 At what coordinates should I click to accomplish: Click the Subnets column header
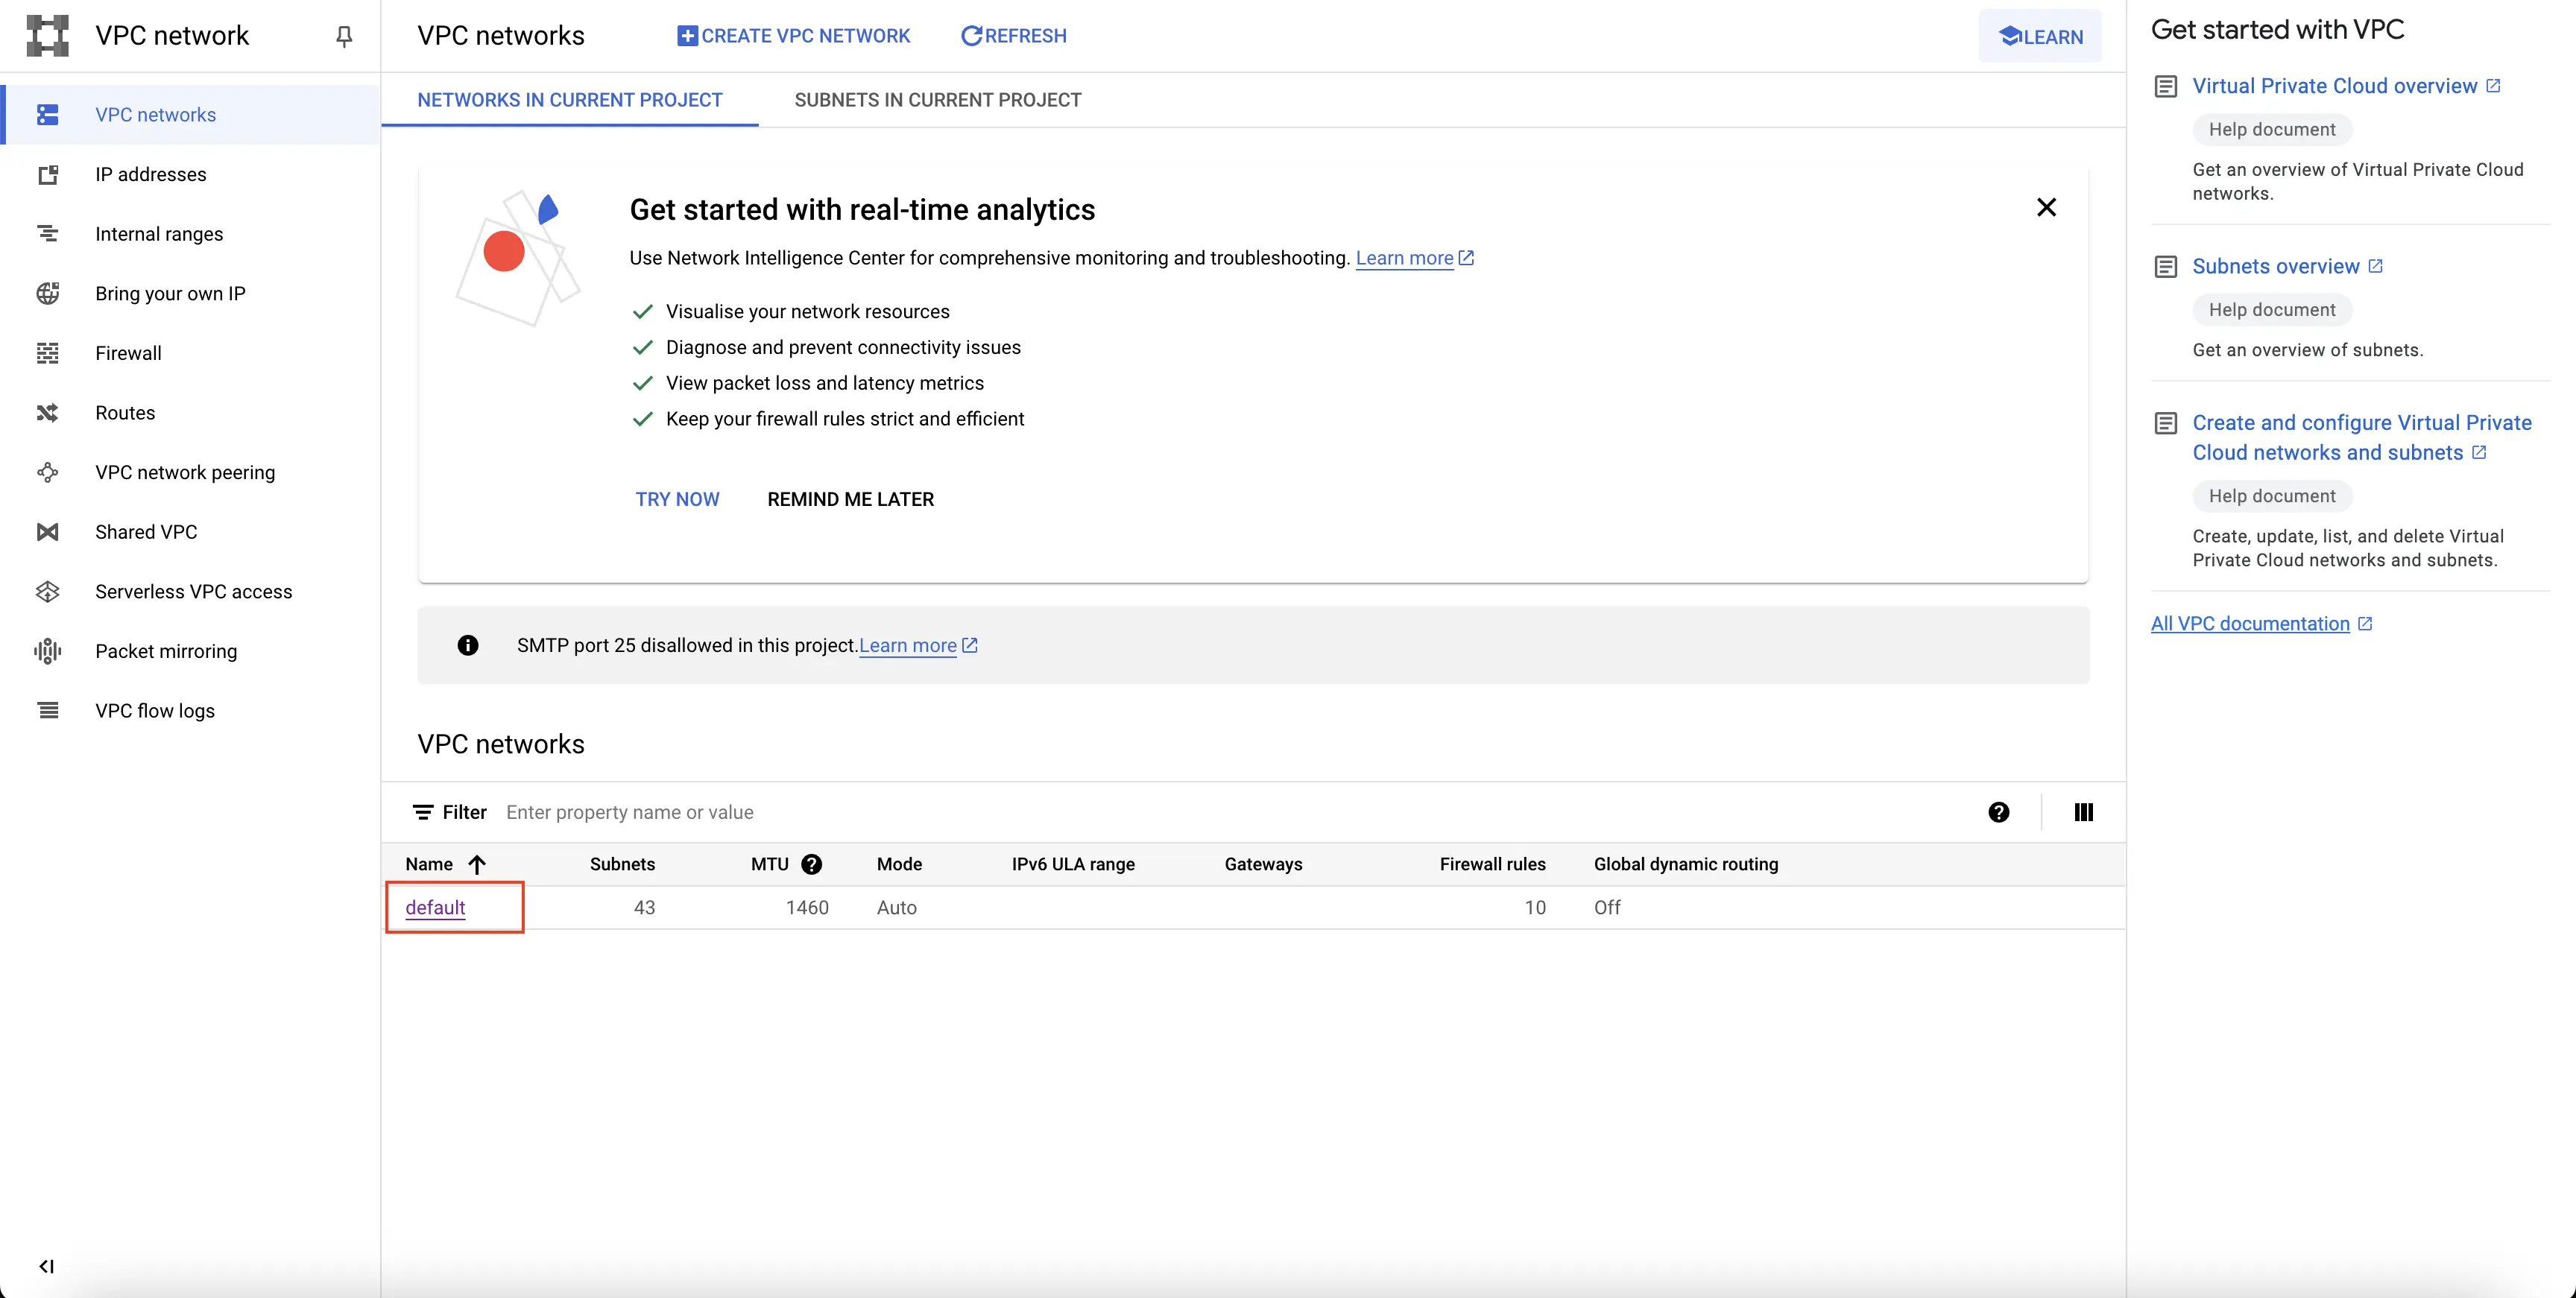coord(622,864)
